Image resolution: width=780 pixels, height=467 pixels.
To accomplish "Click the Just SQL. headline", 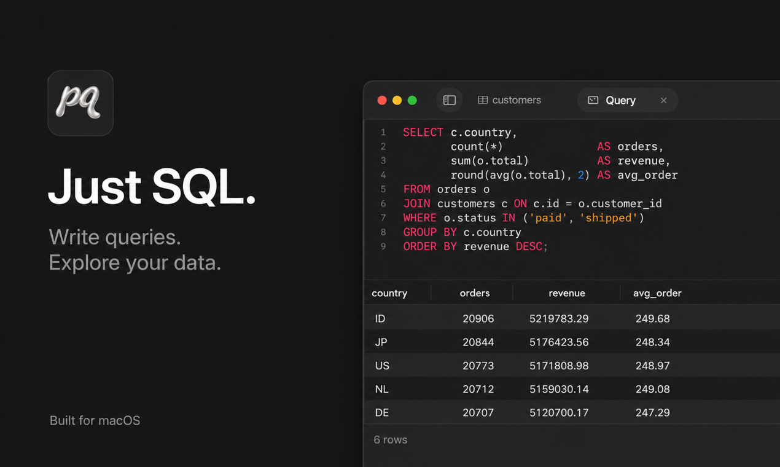I will coord(152,186).
